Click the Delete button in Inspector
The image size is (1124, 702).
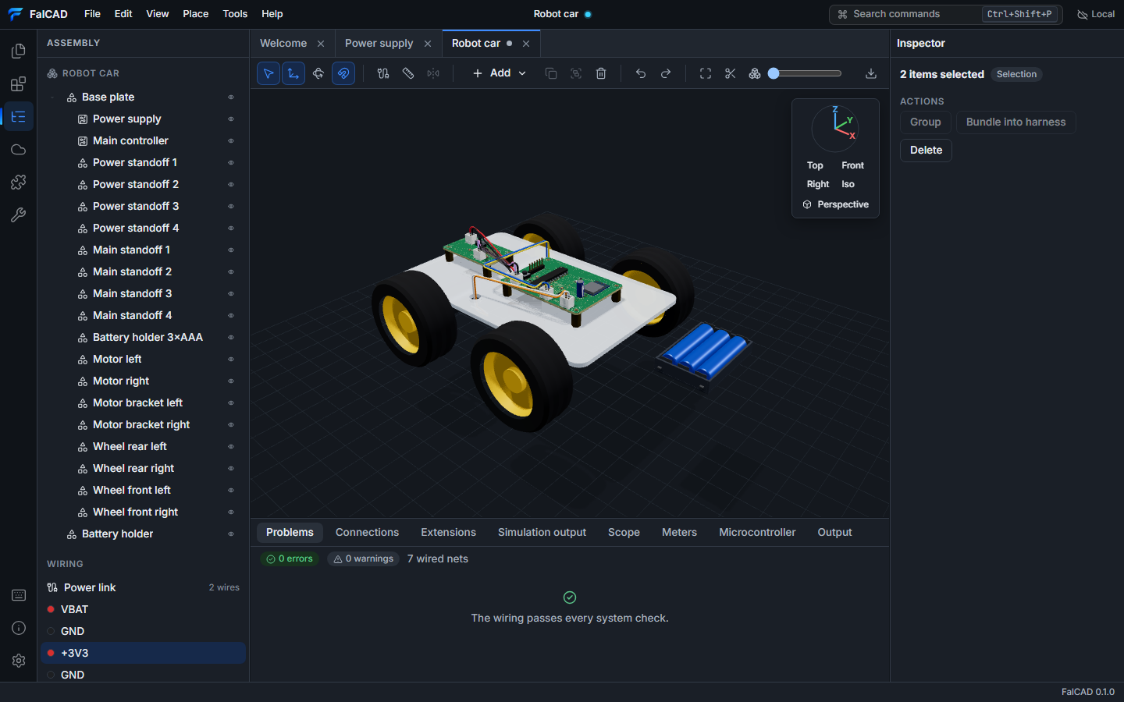[926, 151]
